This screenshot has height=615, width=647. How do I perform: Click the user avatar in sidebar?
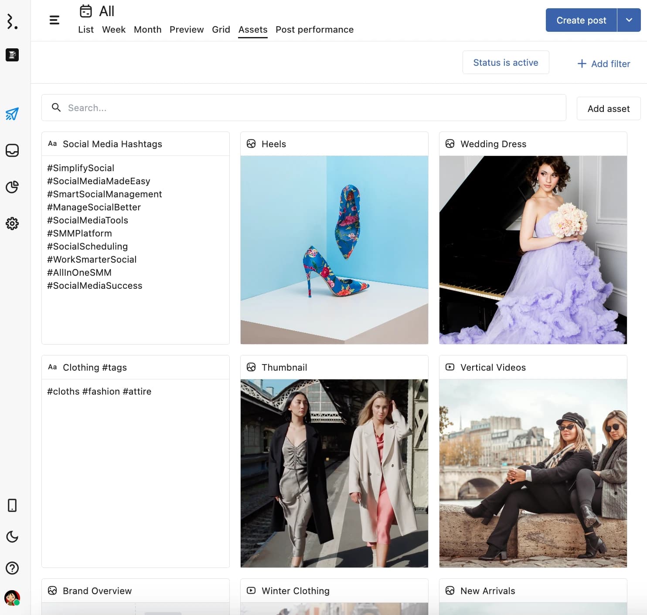12,598
